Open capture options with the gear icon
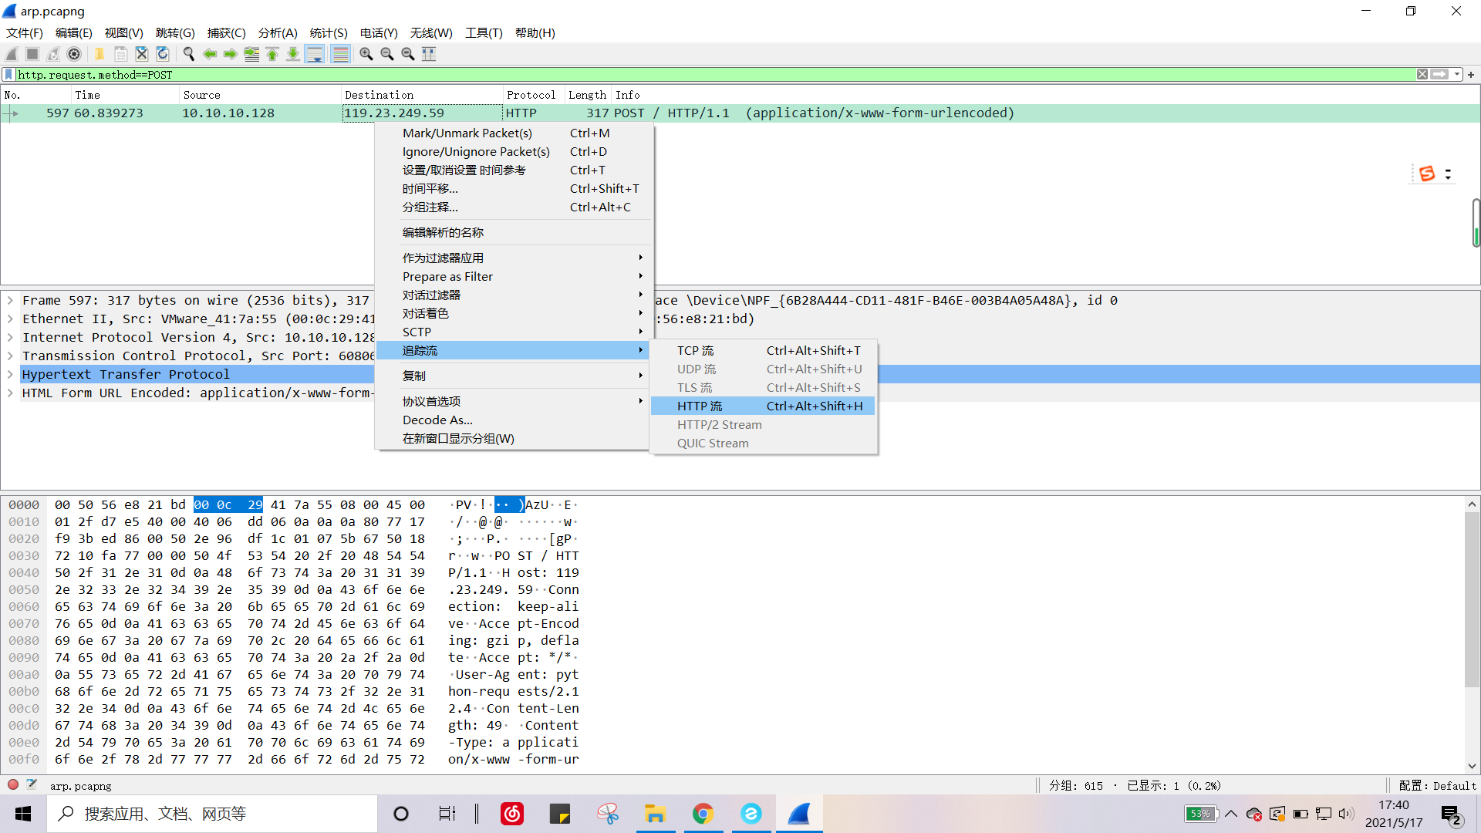The width and height of the screenshot is (1481, 833). click(x=75, y=54)
